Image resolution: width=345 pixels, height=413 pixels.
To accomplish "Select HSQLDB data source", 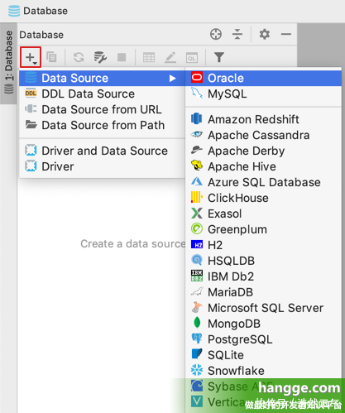I will point(263,261).
